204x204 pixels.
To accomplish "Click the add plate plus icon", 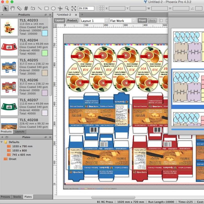I will 3,137.
